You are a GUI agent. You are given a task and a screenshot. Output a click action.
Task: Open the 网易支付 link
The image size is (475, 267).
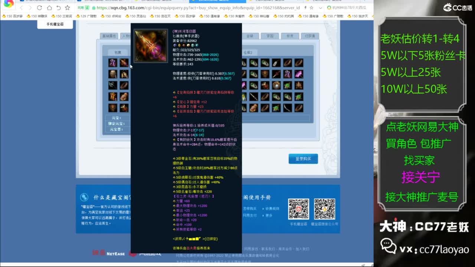pos(250,215)
